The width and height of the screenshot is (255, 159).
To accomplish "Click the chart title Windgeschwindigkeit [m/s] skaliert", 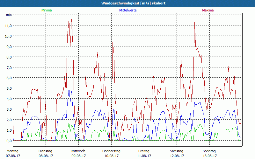I will (133, 3).
